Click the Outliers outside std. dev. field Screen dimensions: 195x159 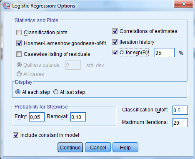point(73,65)
